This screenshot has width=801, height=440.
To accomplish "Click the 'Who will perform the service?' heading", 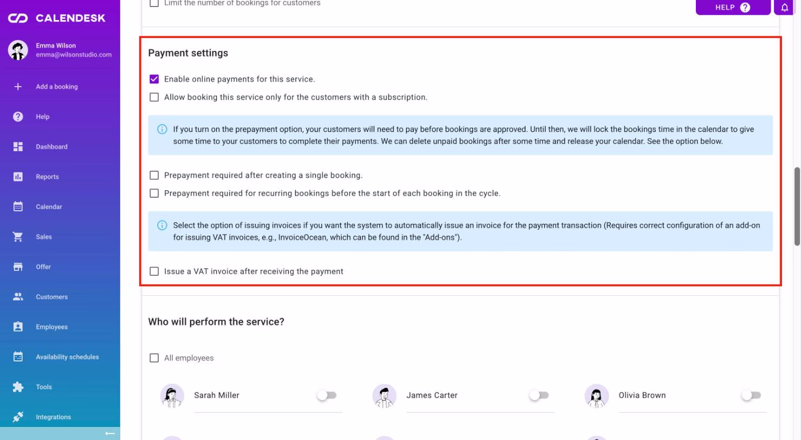I will (x=216, y=322).
